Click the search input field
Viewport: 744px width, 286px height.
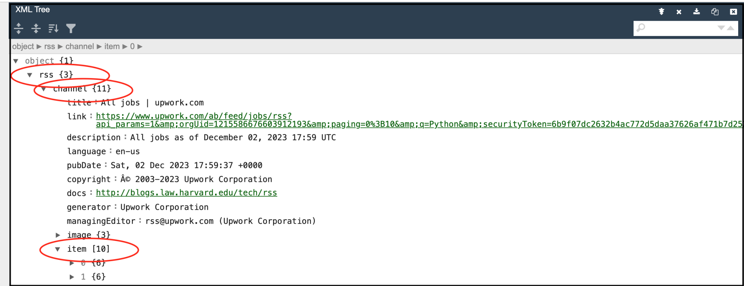pos(679,28)
